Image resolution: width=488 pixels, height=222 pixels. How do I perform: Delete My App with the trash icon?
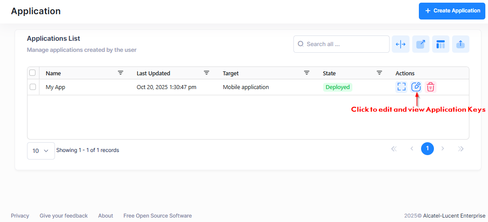(430, 87)
